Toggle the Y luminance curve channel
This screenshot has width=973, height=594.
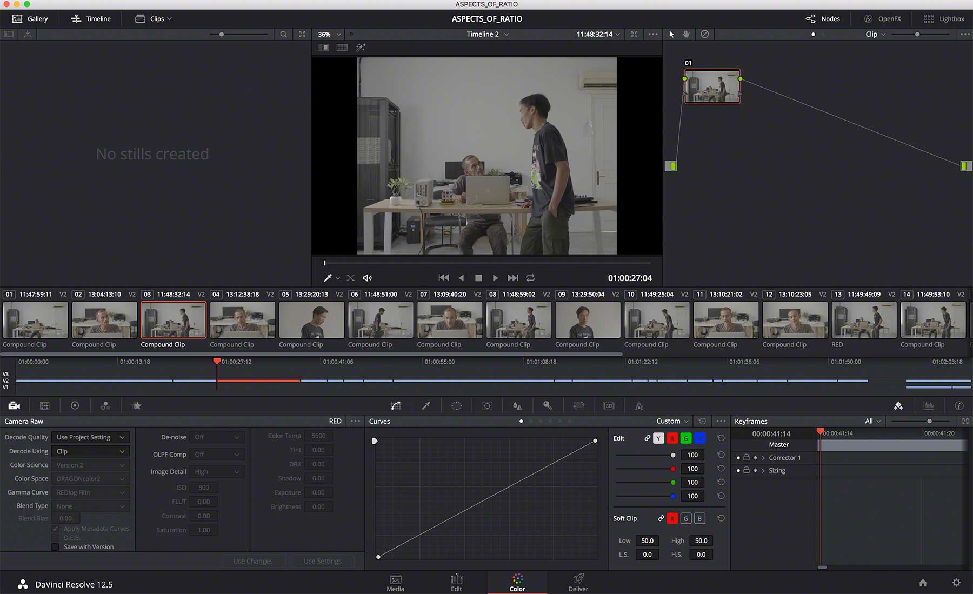pyautogui.click(x=658, y=438)
